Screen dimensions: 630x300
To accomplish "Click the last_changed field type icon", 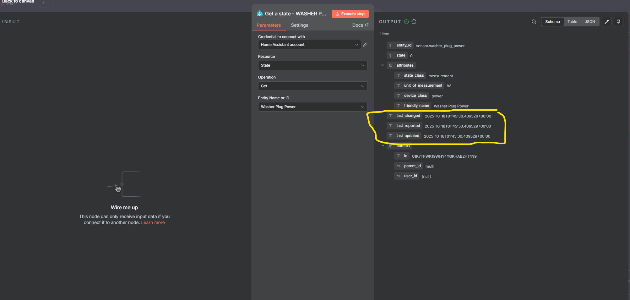I will [391, 116].
